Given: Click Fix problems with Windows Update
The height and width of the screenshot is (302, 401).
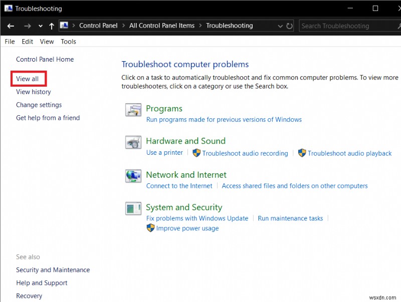Looking at the screenshot, I should pyautogui.click(x=197, y=218).
